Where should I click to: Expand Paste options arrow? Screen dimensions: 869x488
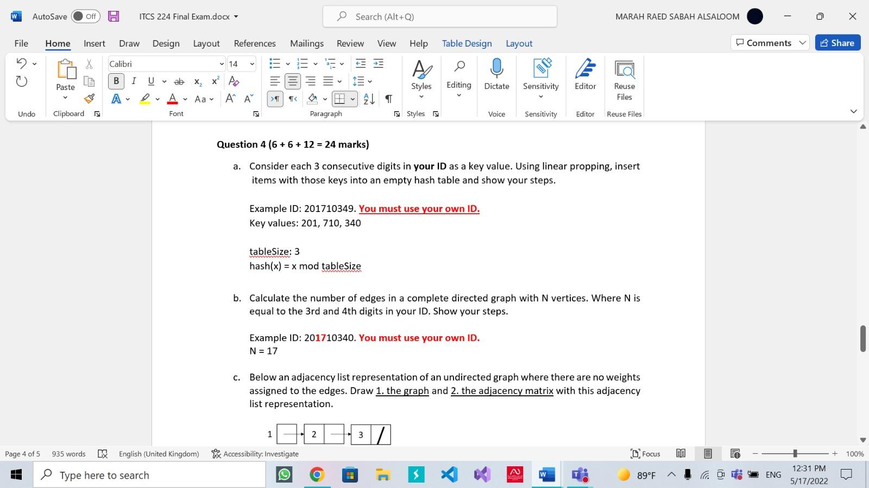click(x=65, y=98)
